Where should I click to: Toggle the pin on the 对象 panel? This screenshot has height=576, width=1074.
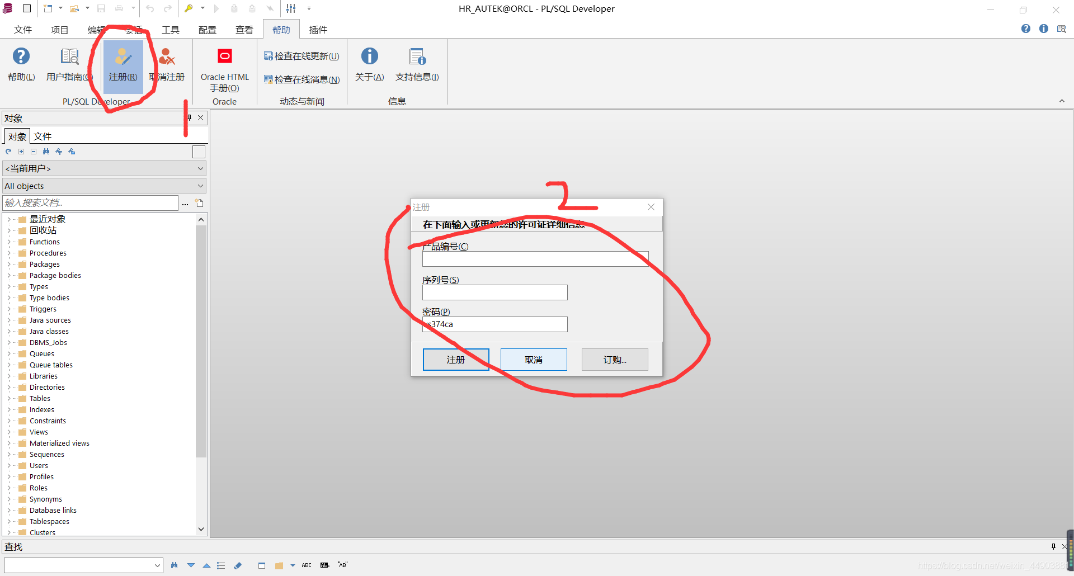[190, 118]
